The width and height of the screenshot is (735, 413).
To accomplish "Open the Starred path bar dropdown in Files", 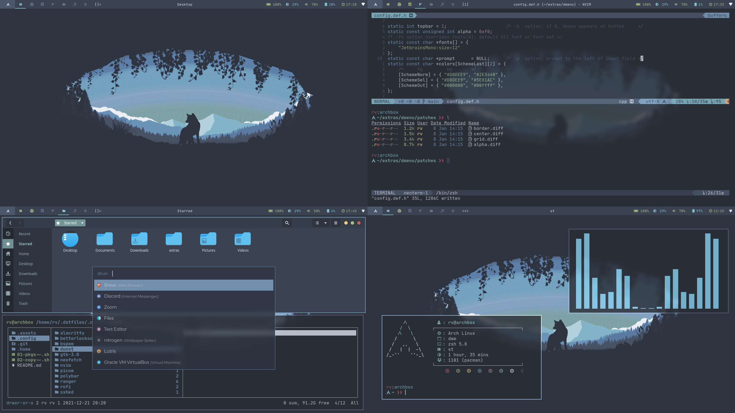I will click(82, 223).
